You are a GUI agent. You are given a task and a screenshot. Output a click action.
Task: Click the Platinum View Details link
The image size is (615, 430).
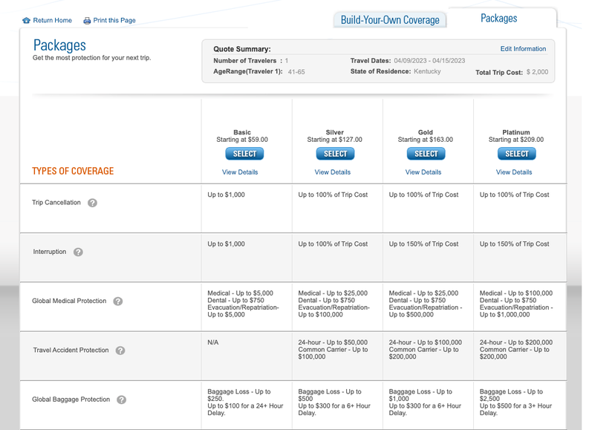pos(513,172)
